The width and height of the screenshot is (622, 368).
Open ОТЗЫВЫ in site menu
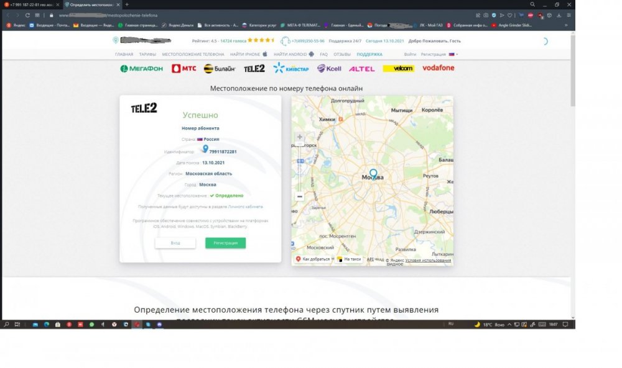point(342,54)
